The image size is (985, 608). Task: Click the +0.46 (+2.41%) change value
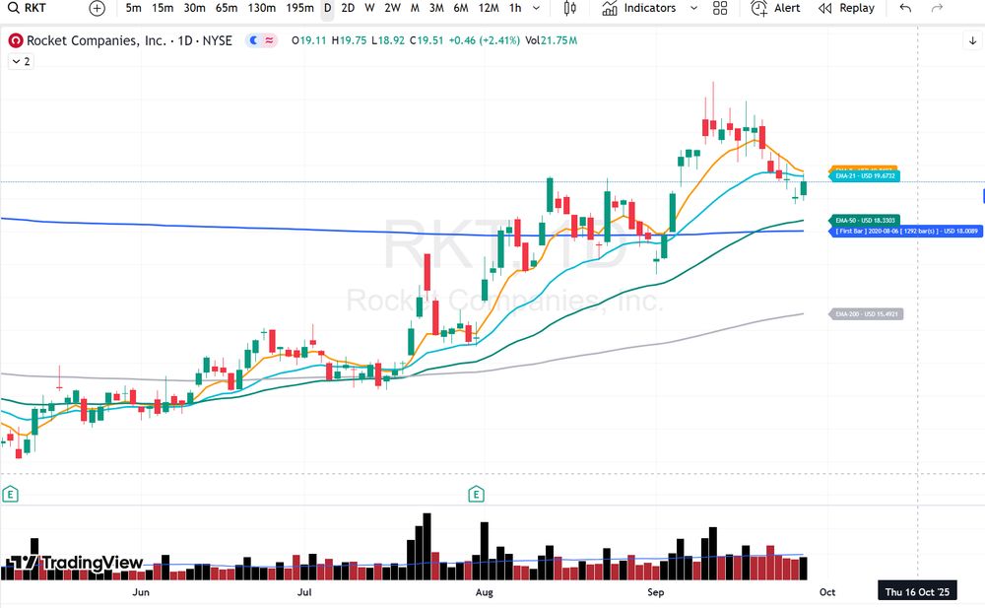pyautogui.click(x=484, y=40)
